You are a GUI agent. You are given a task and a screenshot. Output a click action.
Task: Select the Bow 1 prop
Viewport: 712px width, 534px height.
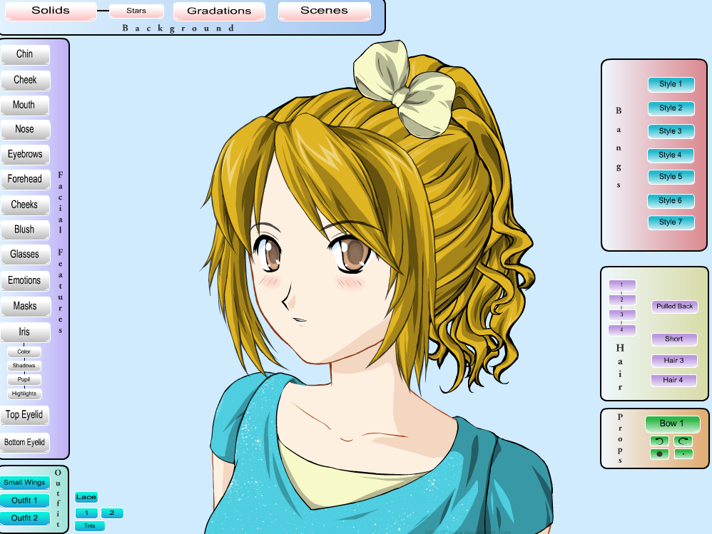point(672,423)
